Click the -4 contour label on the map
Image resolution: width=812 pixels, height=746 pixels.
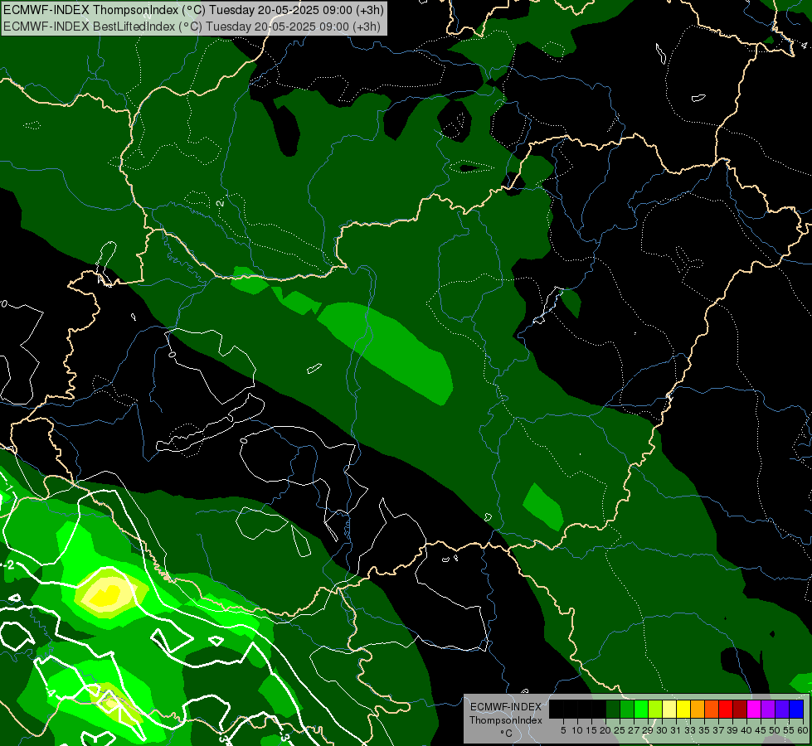click(51, 693)
